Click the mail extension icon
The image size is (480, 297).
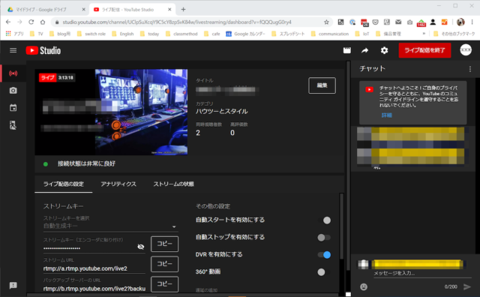tap(398, 22)
